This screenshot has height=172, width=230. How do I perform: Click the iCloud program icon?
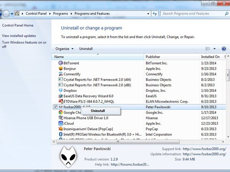coord(61,123)
